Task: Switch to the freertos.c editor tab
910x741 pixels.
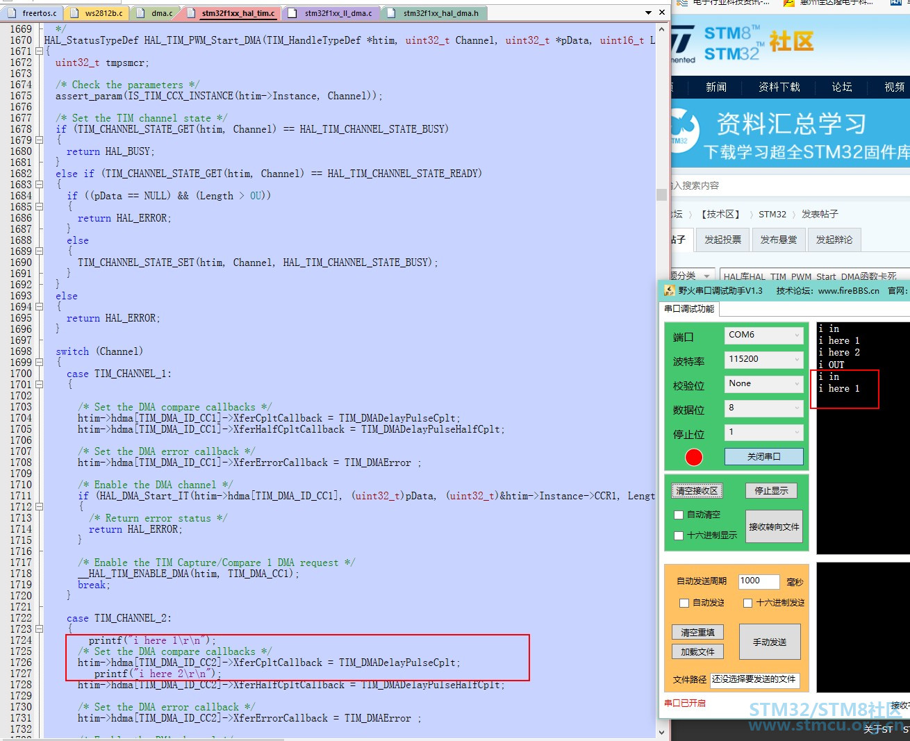Action: (32, 13)
